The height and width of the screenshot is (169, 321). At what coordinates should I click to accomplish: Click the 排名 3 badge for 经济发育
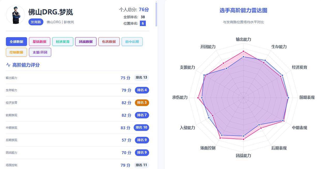[142, 102]
